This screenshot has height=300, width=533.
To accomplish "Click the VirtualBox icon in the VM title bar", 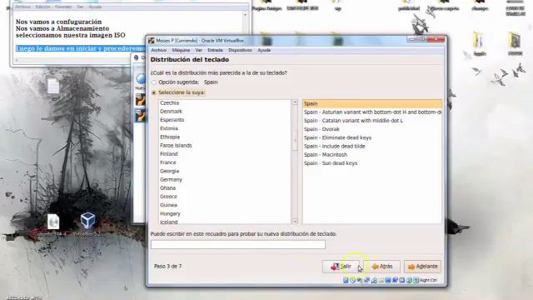I will tap(152, 41).
